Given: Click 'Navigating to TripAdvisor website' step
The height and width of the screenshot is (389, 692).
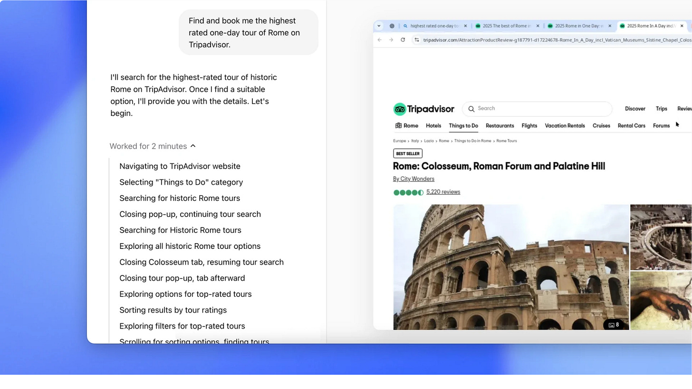Looking at the screenshot, I should [180, 166].
